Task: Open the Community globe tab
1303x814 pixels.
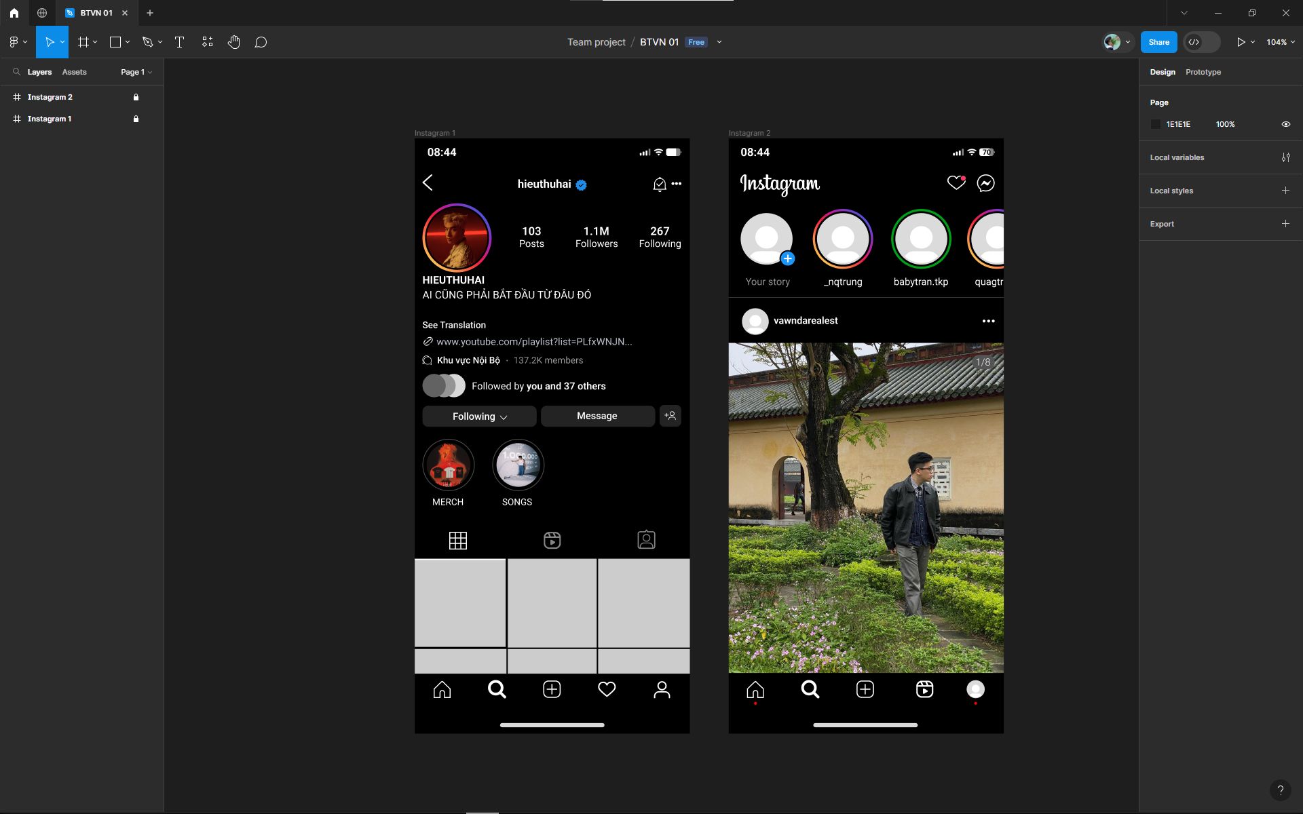Action: [42, 13]
